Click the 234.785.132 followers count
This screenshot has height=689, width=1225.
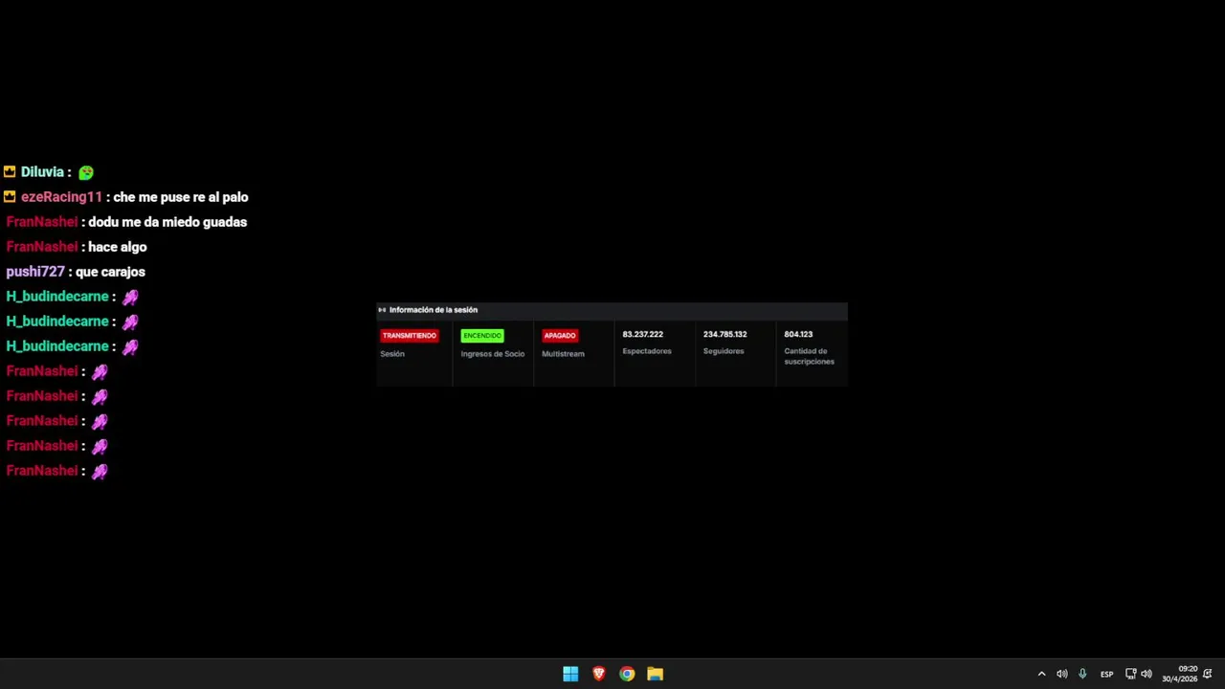(x=725, y=334)
